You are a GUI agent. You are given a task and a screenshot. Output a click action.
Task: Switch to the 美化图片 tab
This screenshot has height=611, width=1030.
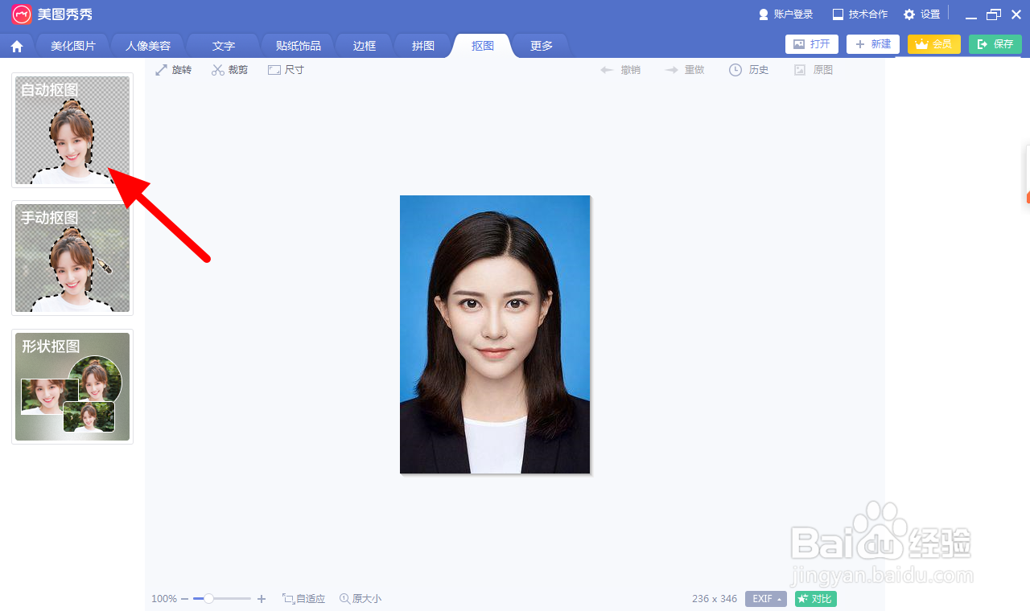coord(72,46)
